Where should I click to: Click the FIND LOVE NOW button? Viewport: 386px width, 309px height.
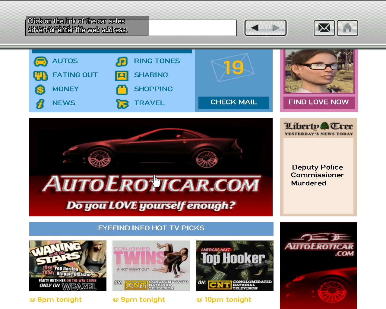click(x=319, y=103)
